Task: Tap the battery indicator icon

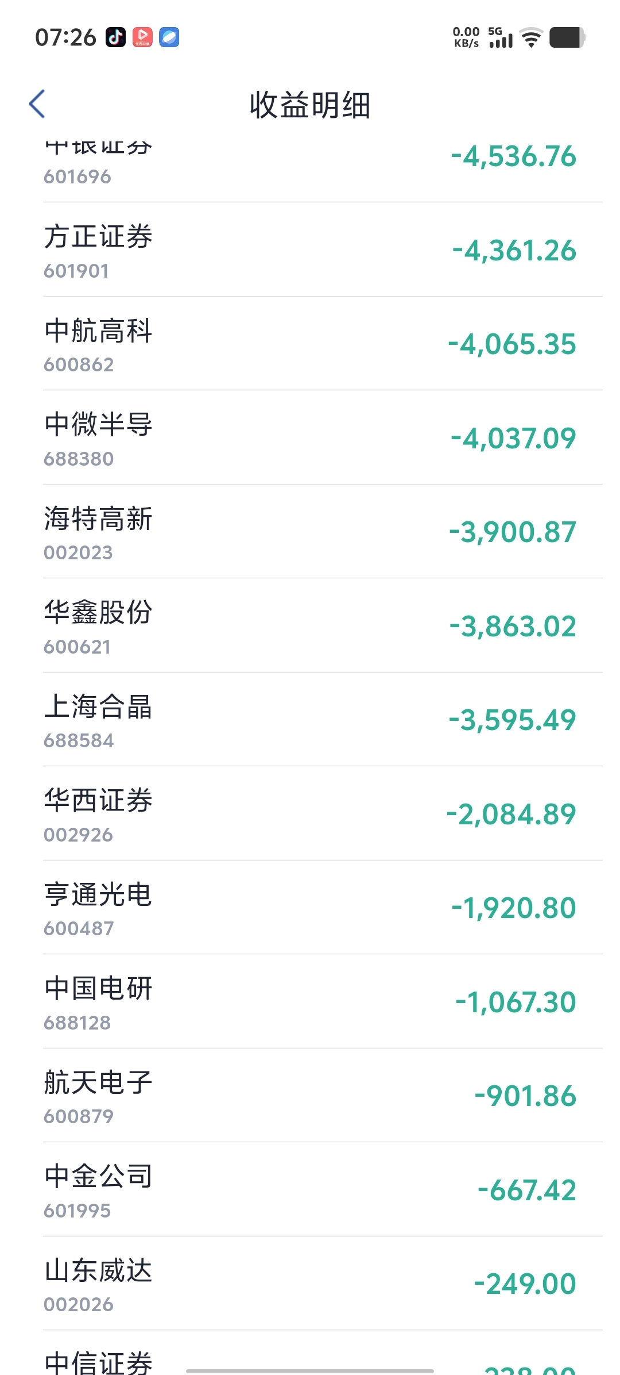Action: [x=567, y=37]
